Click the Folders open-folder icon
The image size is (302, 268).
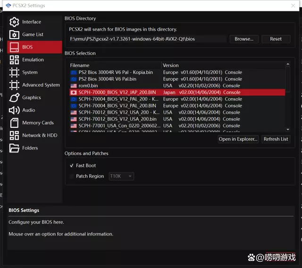(x=14, y=148)
